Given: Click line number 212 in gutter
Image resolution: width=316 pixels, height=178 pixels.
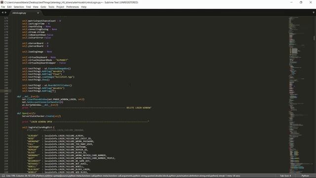Looking at the screenshot, I should [x=6, y=128].
